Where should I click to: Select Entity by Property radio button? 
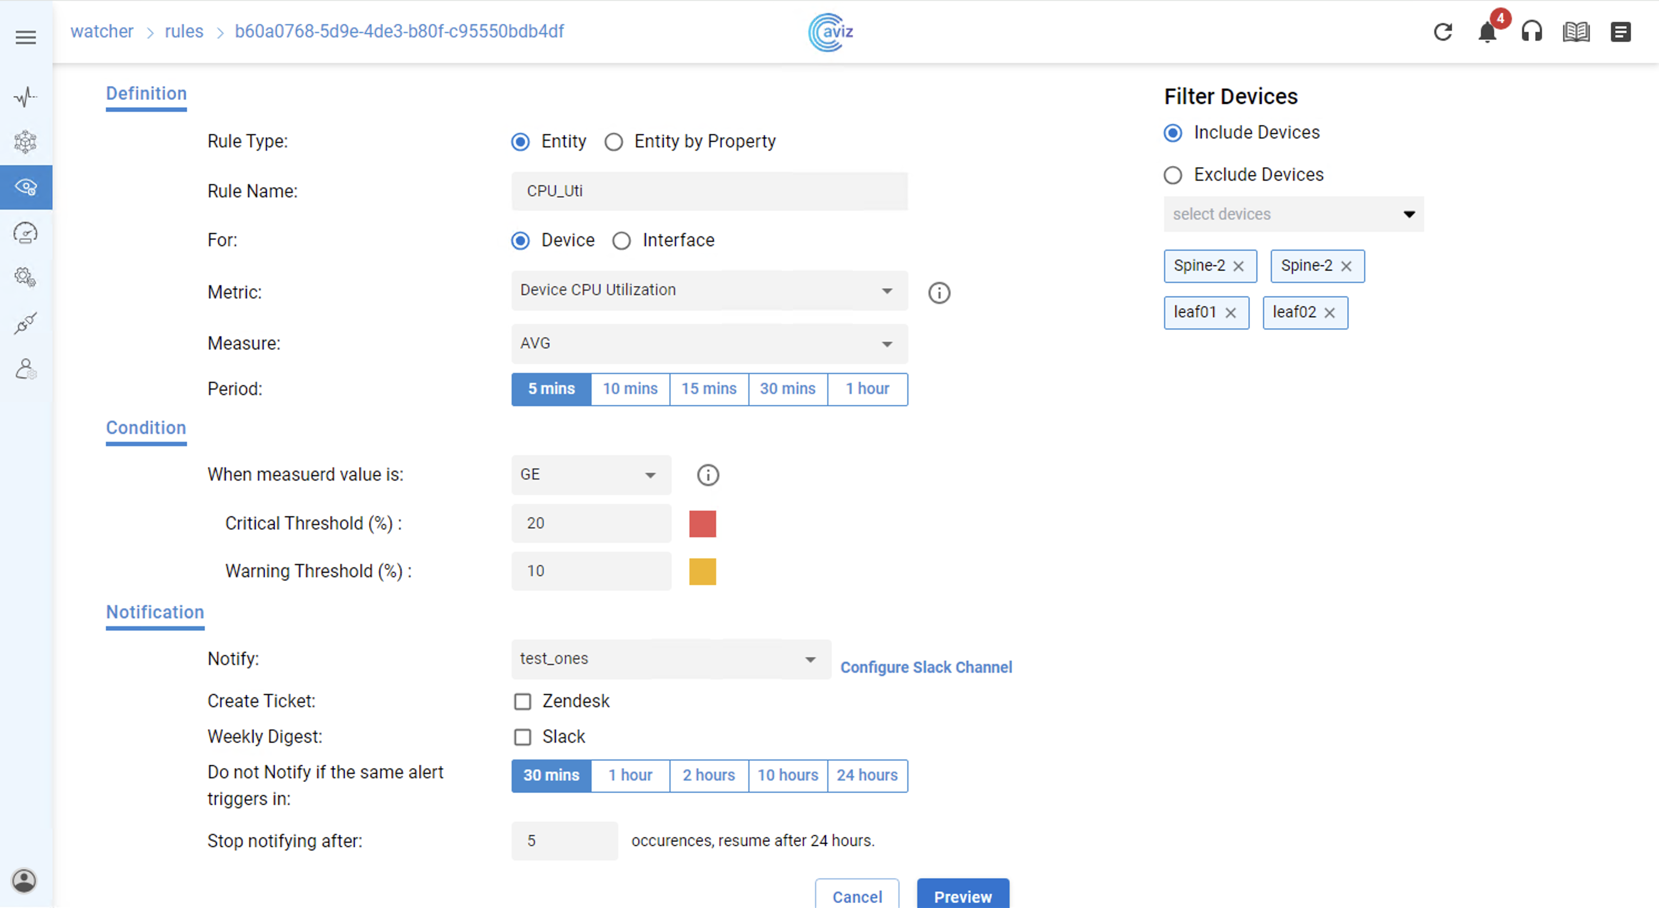[x=614, y=142]
